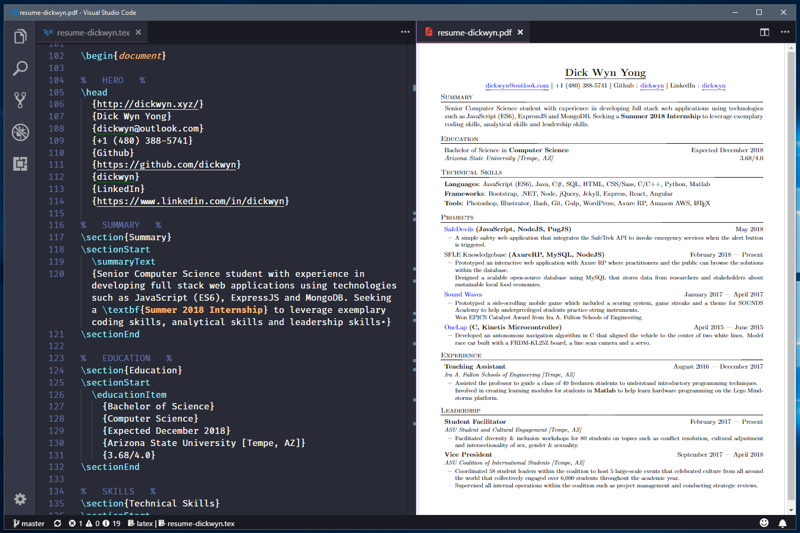Open the Debug view in activity bar
Viewport: 800px width, 533px height.
pos(20,132)
